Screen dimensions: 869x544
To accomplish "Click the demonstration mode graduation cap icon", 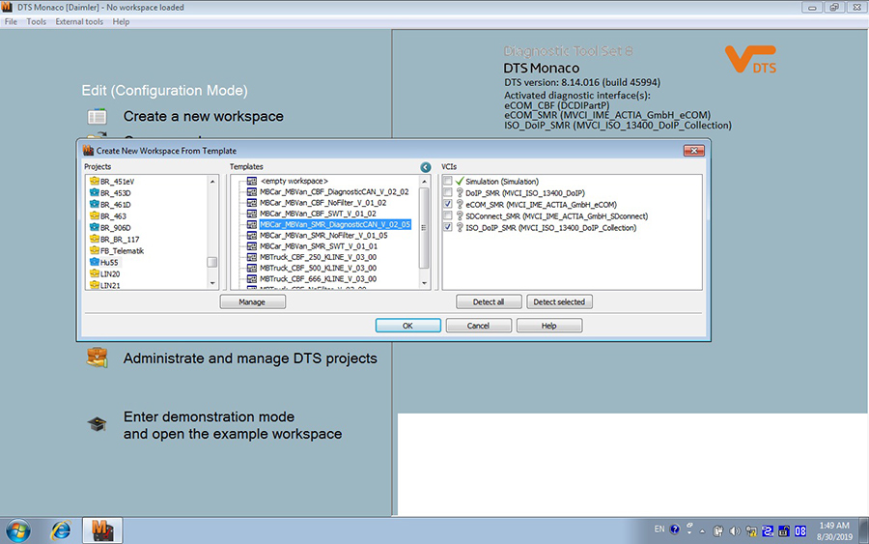I will click(x=97, y=425).
